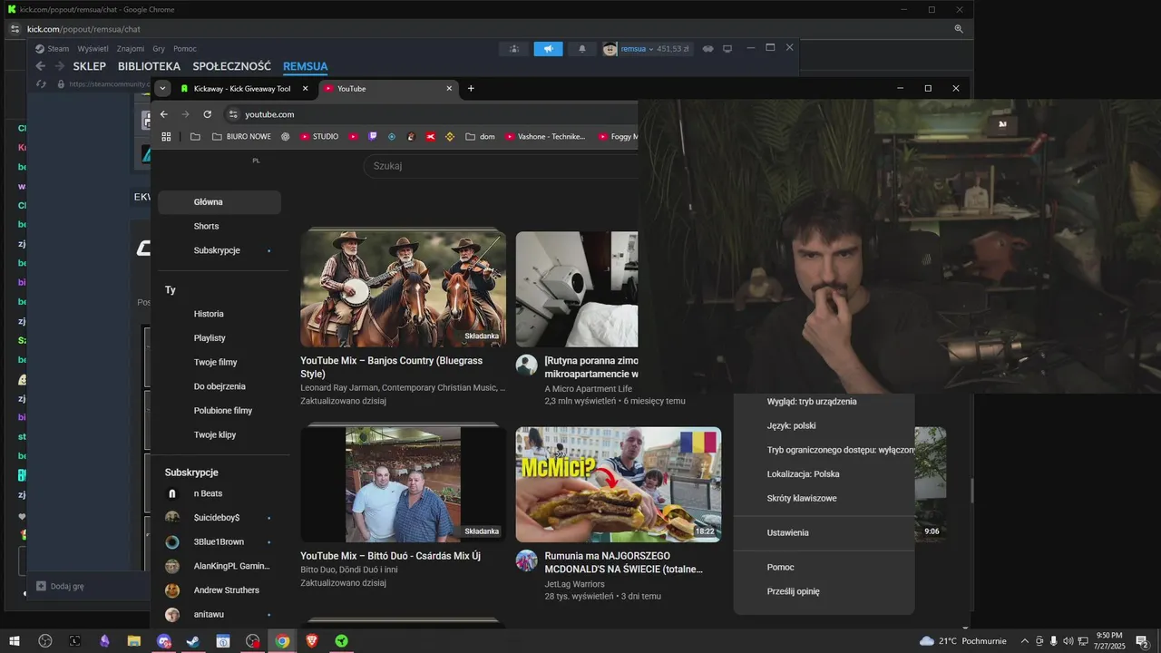Image resolution: width=1161 pixels, height=653 pixels.
Task: Open a new Chrome tab
Action: tap(471, 89)
